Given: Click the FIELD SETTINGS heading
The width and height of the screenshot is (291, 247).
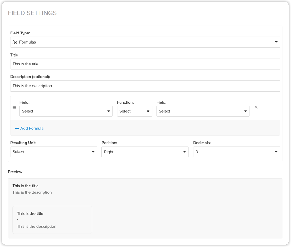Looking at the screenshot, I should [32, 13].
